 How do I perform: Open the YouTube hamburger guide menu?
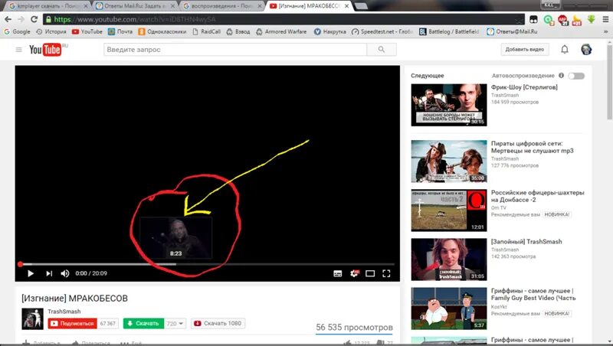(x=18, y=50)
